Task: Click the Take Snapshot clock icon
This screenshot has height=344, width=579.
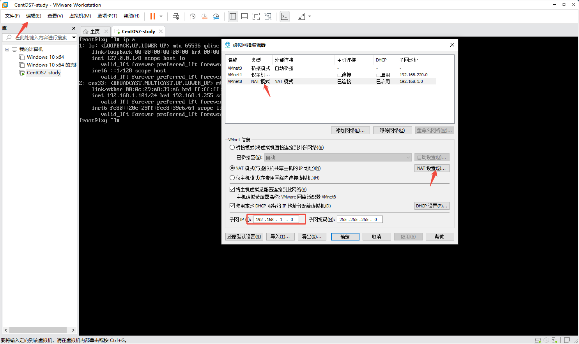Action: pyautogui.click(x=192, y=16)
